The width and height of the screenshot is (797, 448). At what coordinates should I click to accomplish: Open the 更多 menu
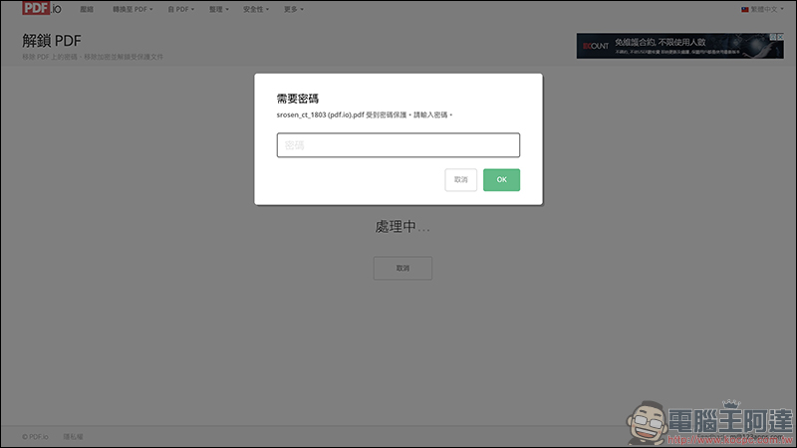tap(294, 9)
